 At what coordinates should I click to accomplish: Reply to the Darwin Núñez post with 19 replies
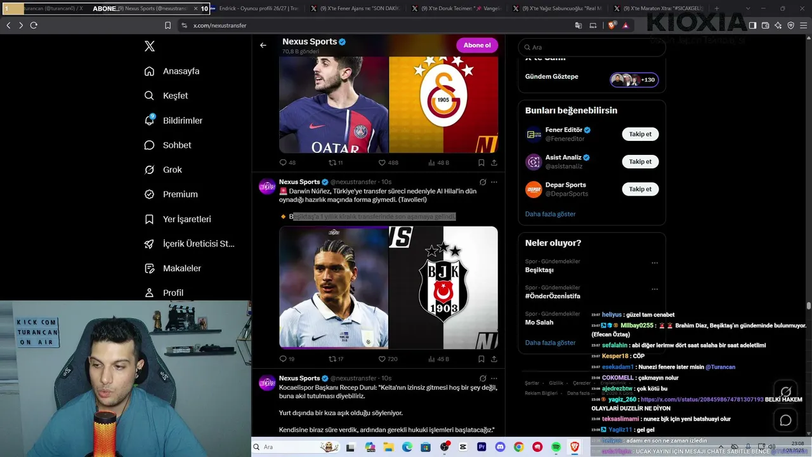(x=287, y=359)
